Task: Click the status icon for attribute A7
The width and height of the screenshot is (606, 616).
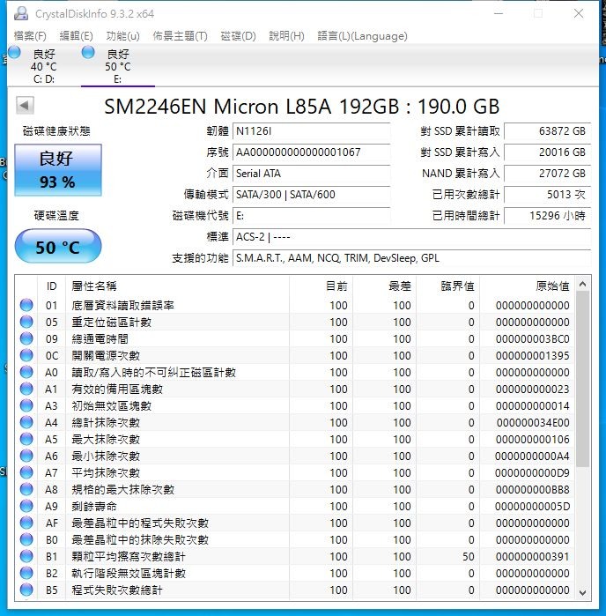Action: [x=26, y=472]
